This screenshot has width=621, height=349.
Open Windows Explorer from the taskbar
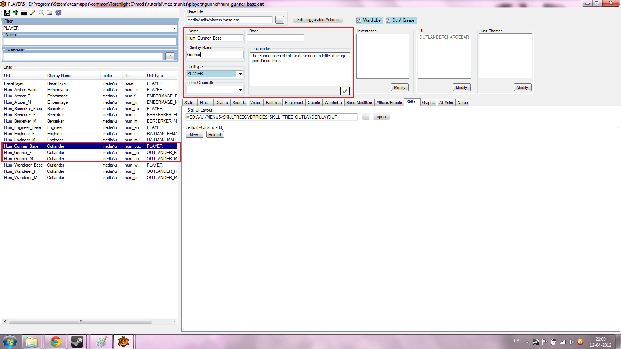[x=32, y=342]
